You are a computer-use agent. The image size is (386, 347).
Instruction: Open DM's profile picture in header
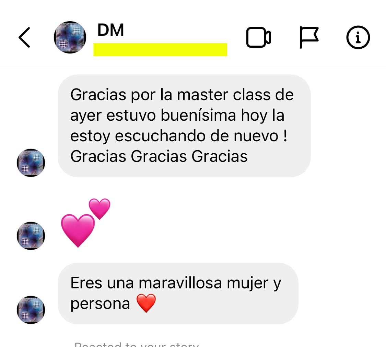pos(70,37)
